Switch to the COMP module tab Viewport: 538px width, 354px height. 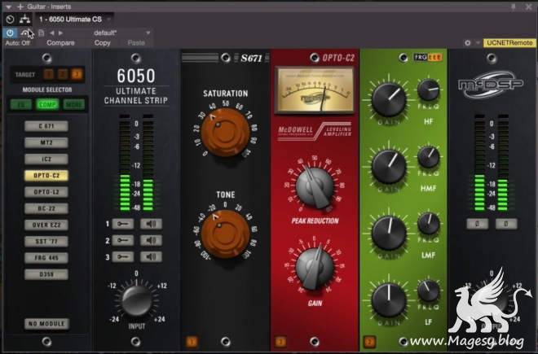tap(47, 104)
